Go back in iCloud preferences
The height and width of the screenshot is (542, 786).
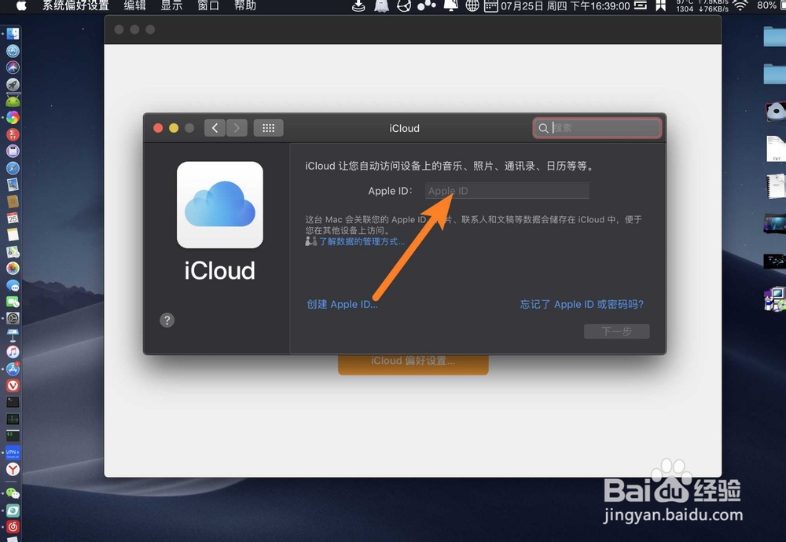pos(215,128)
